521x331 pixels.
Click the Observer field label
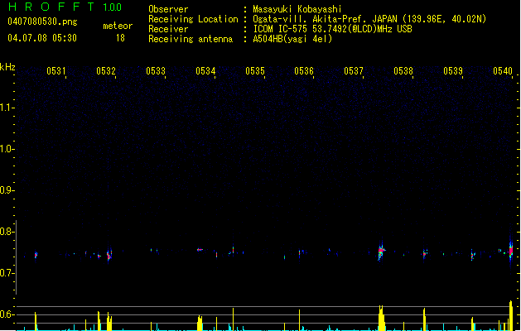pyautogui.click(x=168, y=9)
